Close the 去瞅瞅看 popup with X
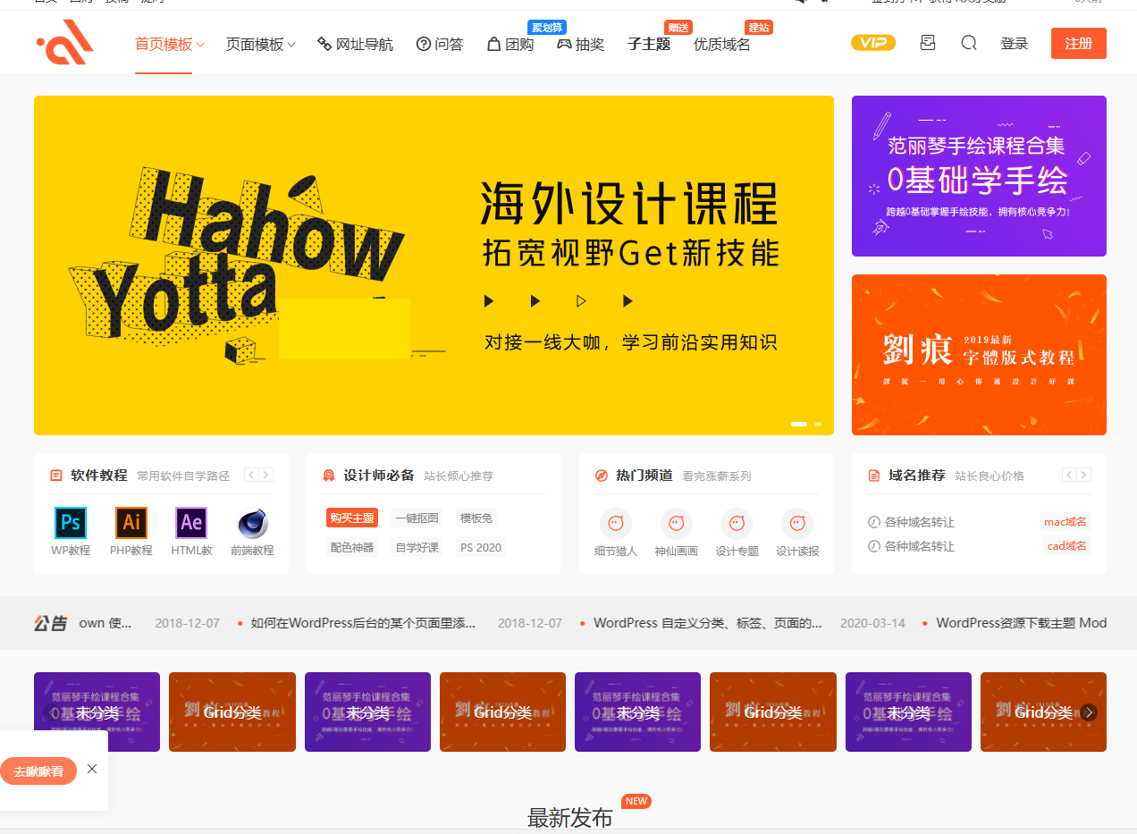This screenshot has height=834, width=1137. tap(92, 769)
